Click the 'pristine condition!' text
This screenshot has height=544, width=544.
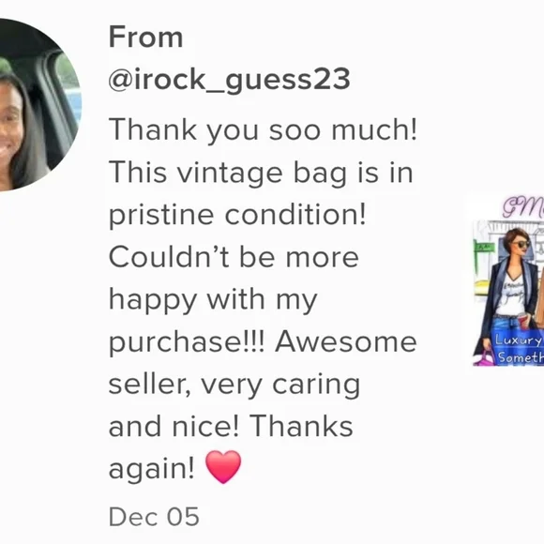tap(237, 215)
